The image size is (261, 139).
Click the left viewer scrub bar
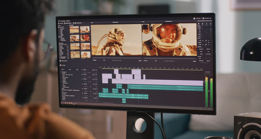click(117, 58)
